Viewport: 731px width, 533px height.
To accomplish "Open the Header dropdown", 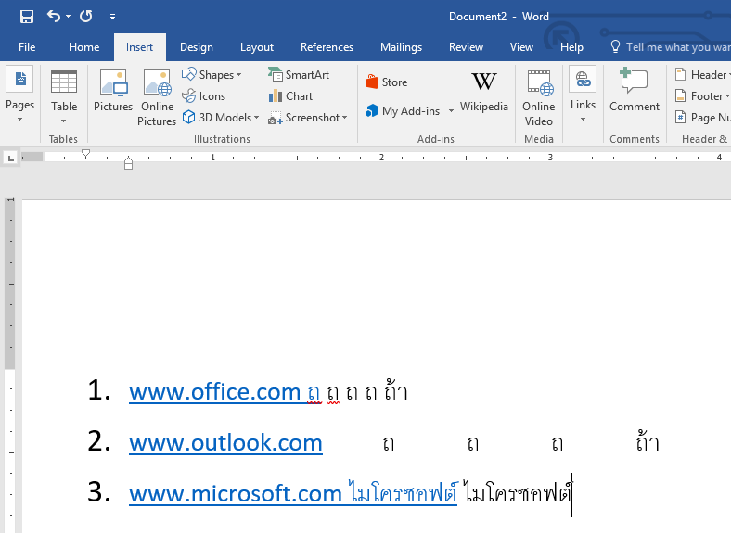I will (x=702, y=74).
